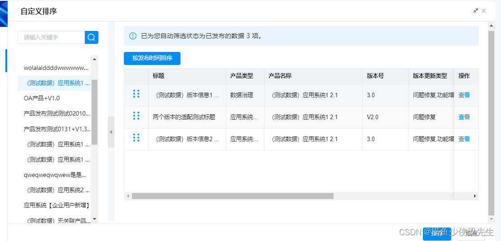
Task: Collapse the left panel with arrow handle
Action: 111,132
